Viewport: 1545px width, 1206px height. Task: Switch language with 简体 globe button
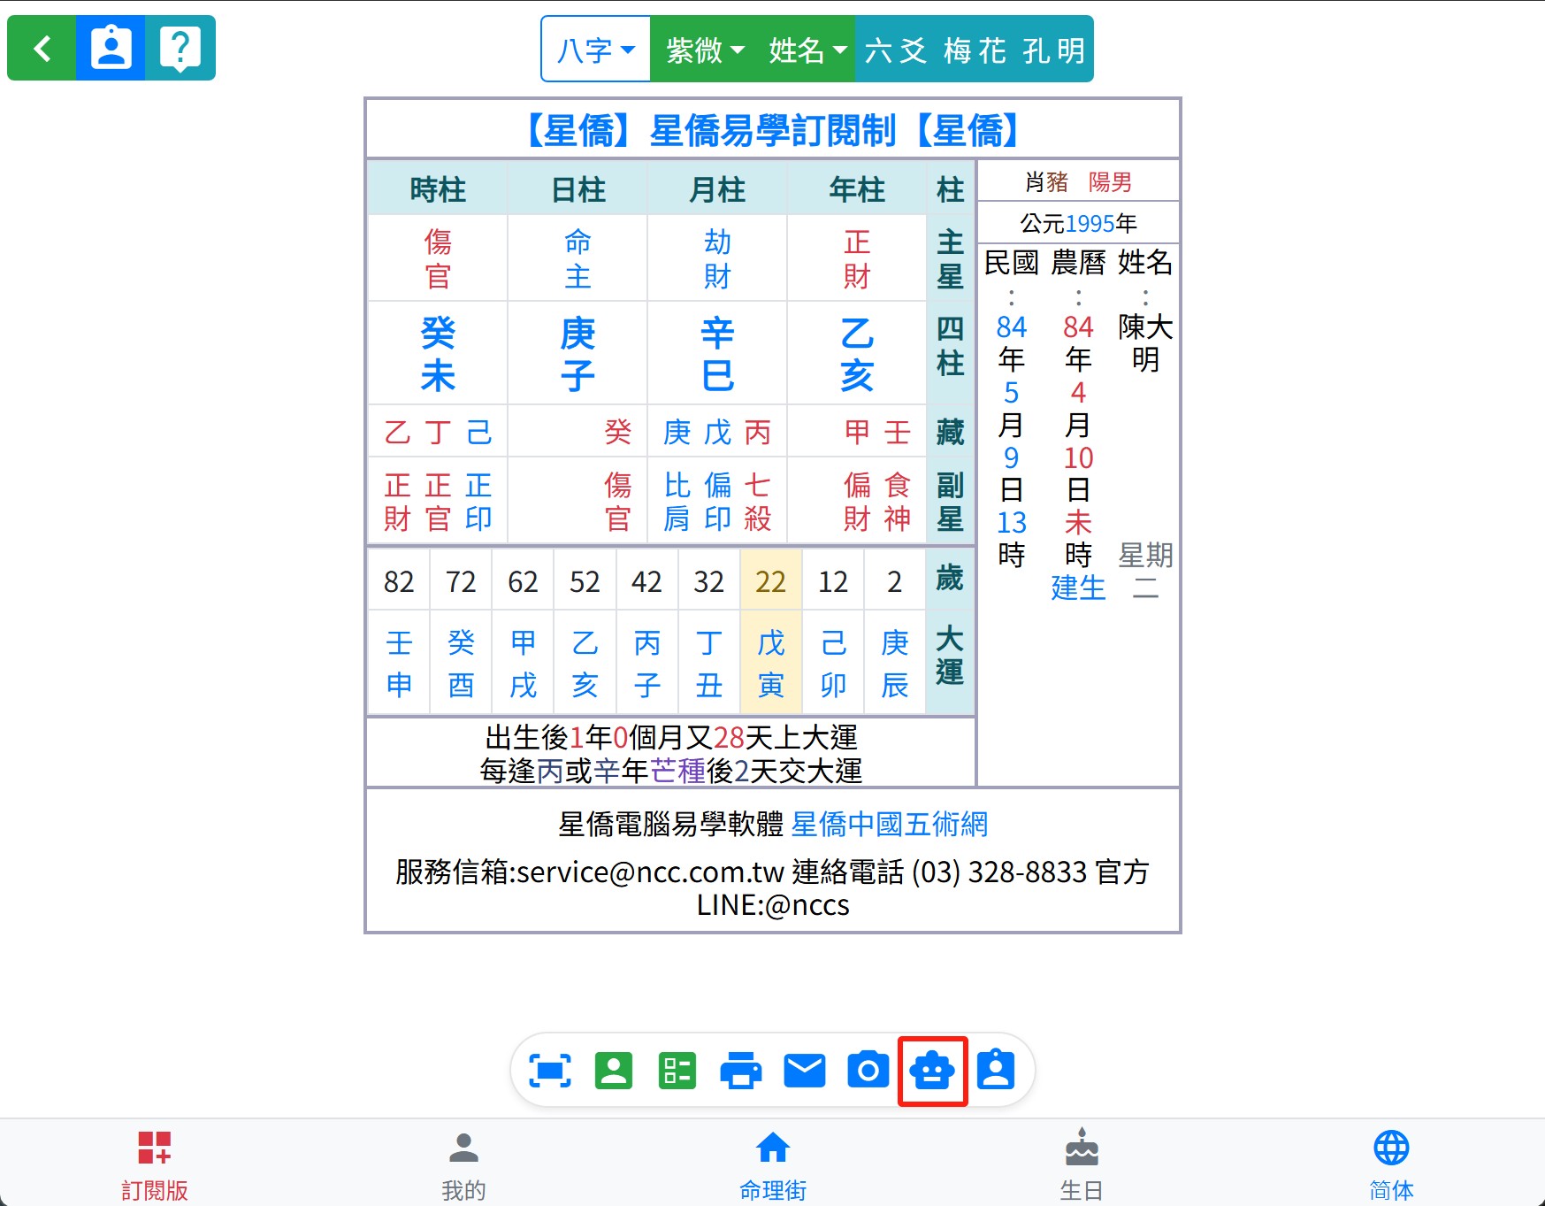[x=1391, y=1164]
